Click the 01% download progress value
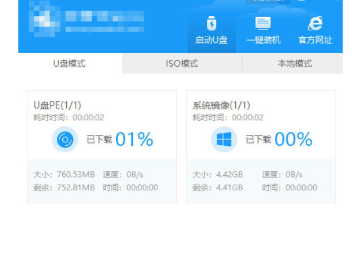356x267 pixels. coord(135,139)
